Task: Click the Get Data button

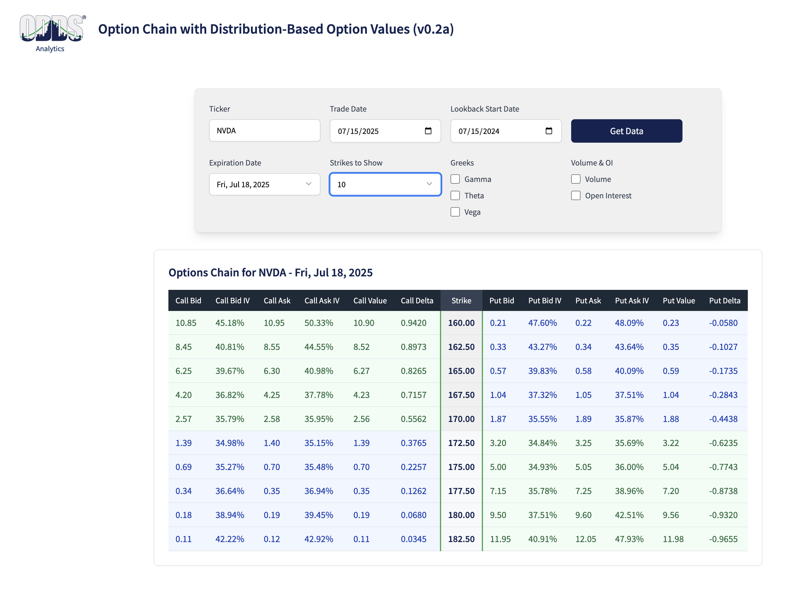Action: click(x=626, y=131)
